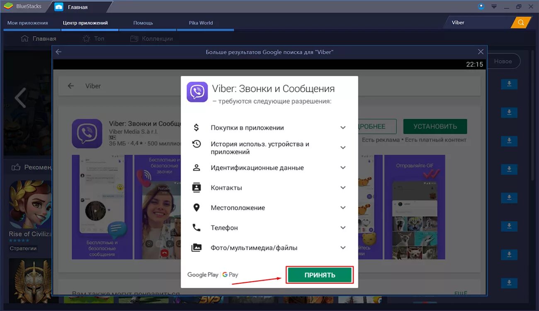The width and height of the screenshot is (539, 311).
Task: Click the Viber search input field
Action: pos(480,22)
